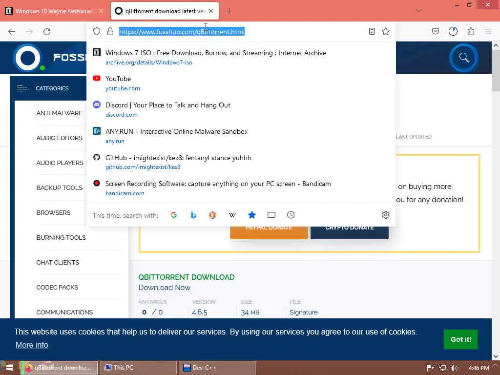Open Anti Malware category
The image size is (500, 375).
[x=59, y=113]
